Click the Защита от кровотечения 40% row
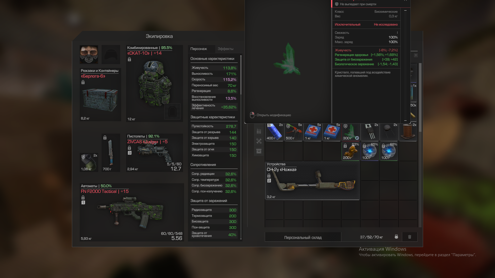 pos(214,234)
